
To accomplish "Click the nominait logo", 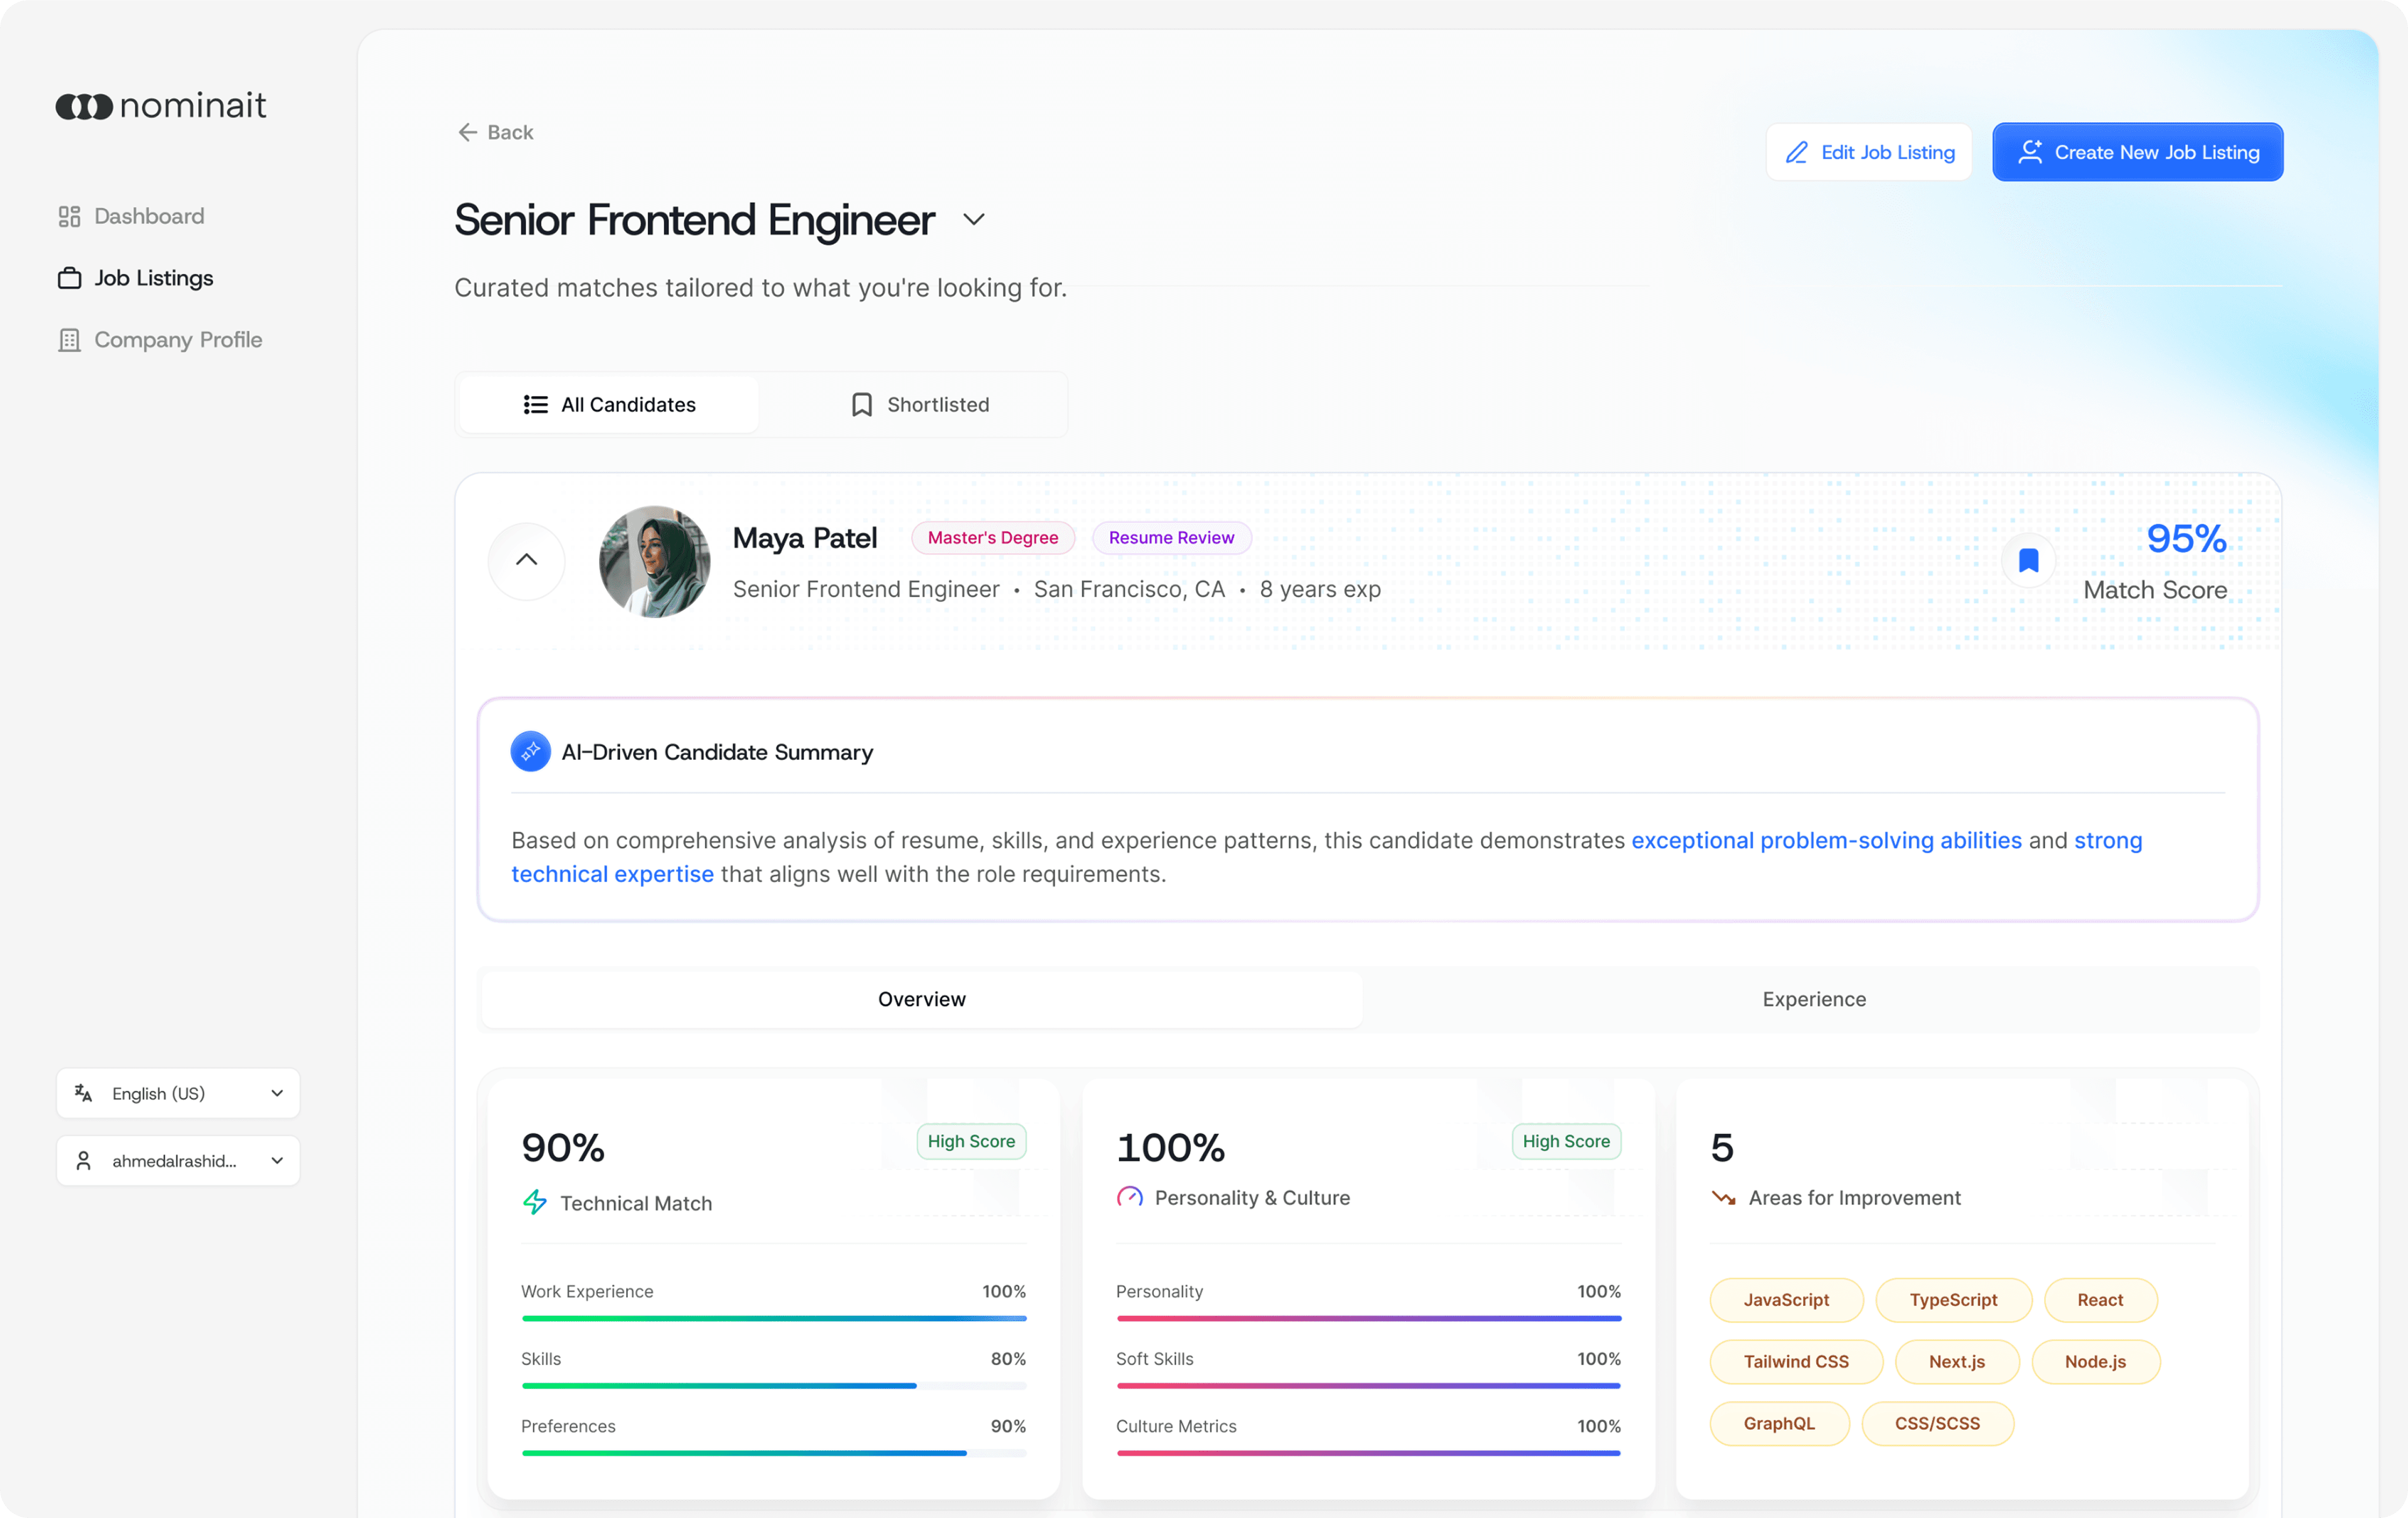I will coord(160,105).
